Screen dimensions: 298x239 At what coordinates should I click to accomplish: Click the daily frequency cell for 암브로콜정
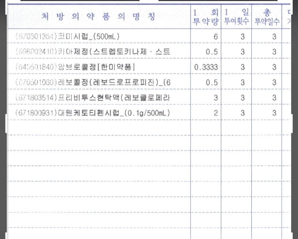point(242,67)
